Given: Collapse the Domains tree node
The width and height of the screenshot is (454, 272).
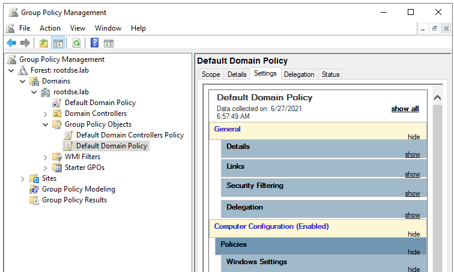Looking at the screenshot, I should (23, 81).
